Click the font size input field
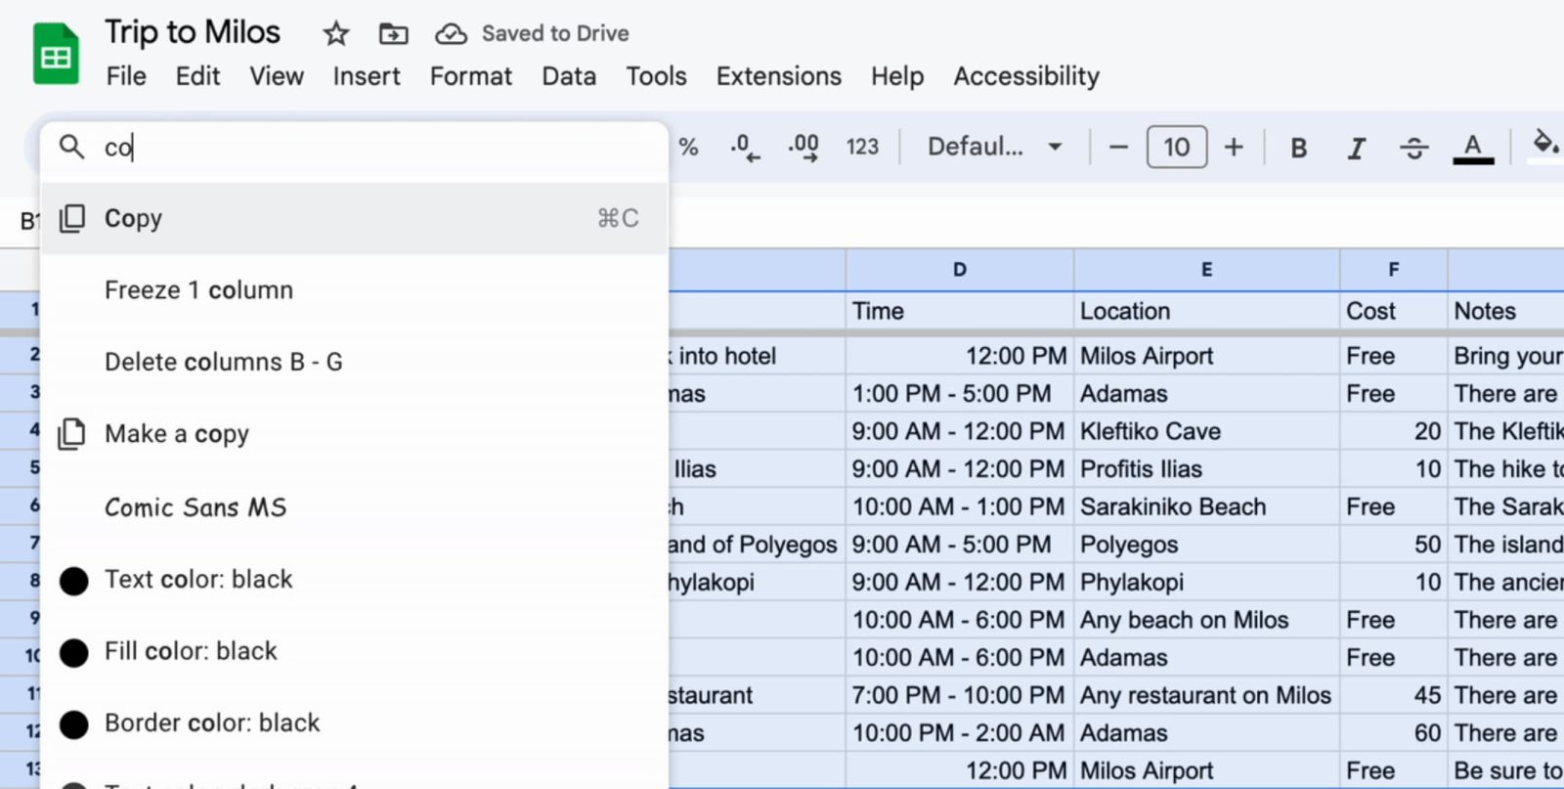The image size is (1564, 789). [x=1176, y=148]
